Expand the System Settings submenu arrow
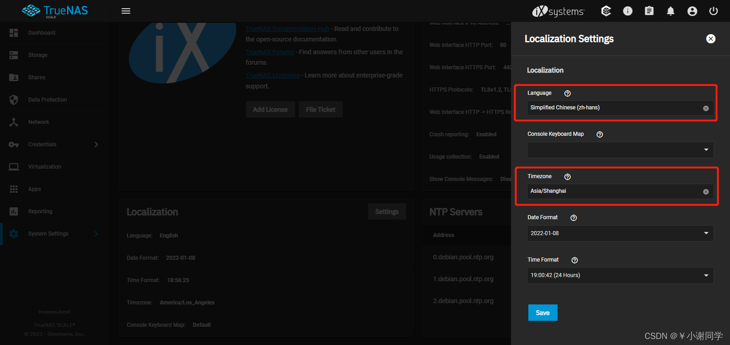The image size is (730, 345). coord(96,234)
